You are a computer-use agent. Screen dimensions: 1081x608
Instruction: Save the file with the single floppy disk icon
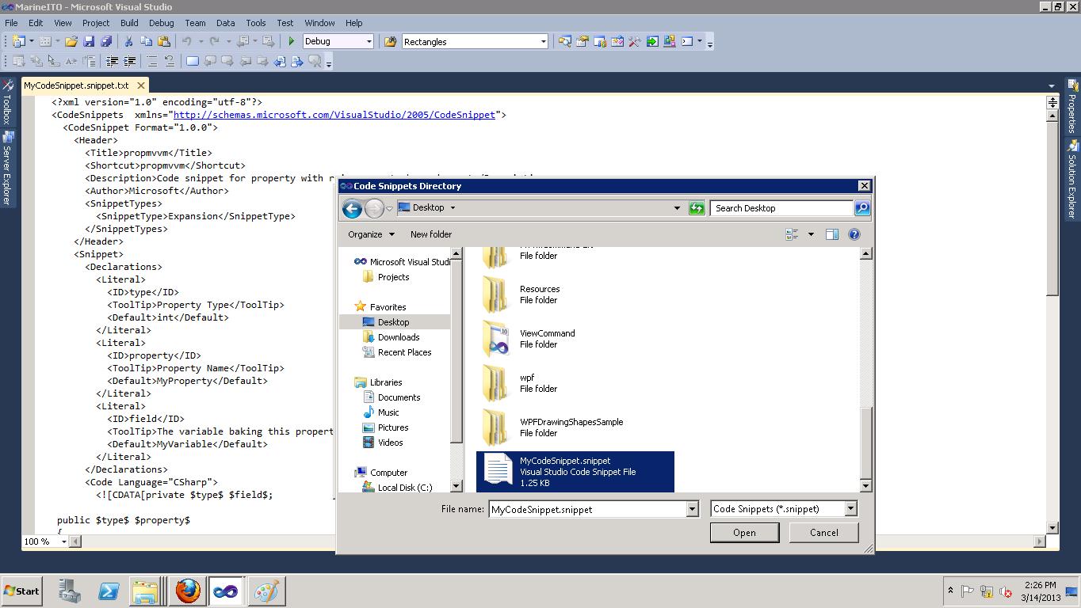click(89, 41)
